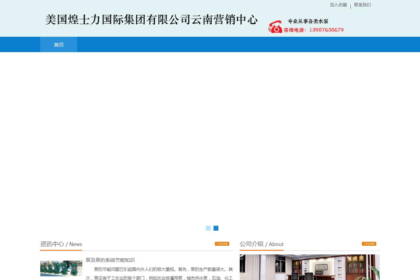Open the 加入收藏 link

[x=338, y=5]
